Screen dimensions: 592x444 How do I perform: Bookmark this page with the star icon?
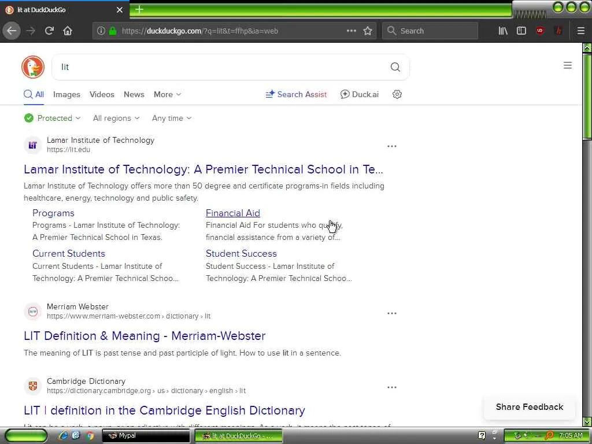coord(368,31)
